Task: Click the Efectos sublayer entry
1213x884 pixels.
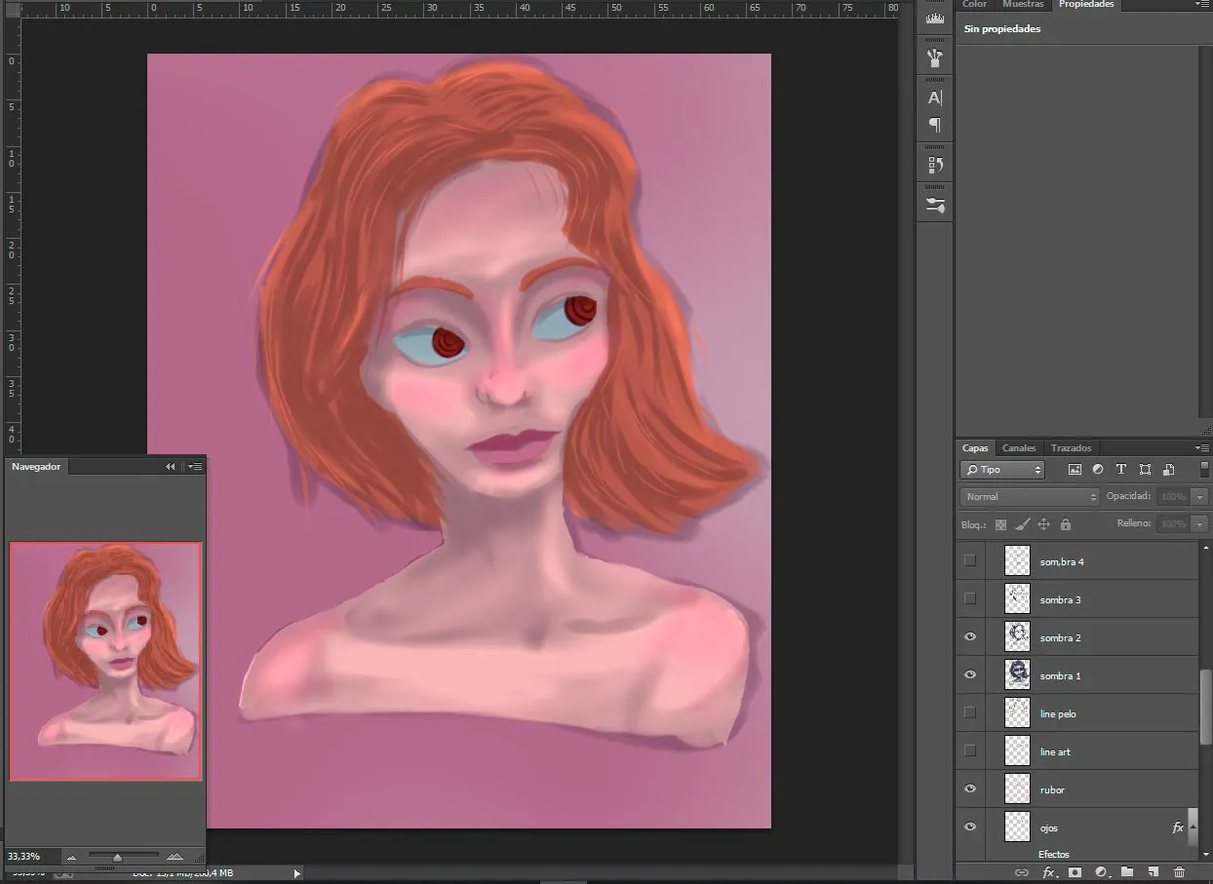Action: click(1054, 854)
